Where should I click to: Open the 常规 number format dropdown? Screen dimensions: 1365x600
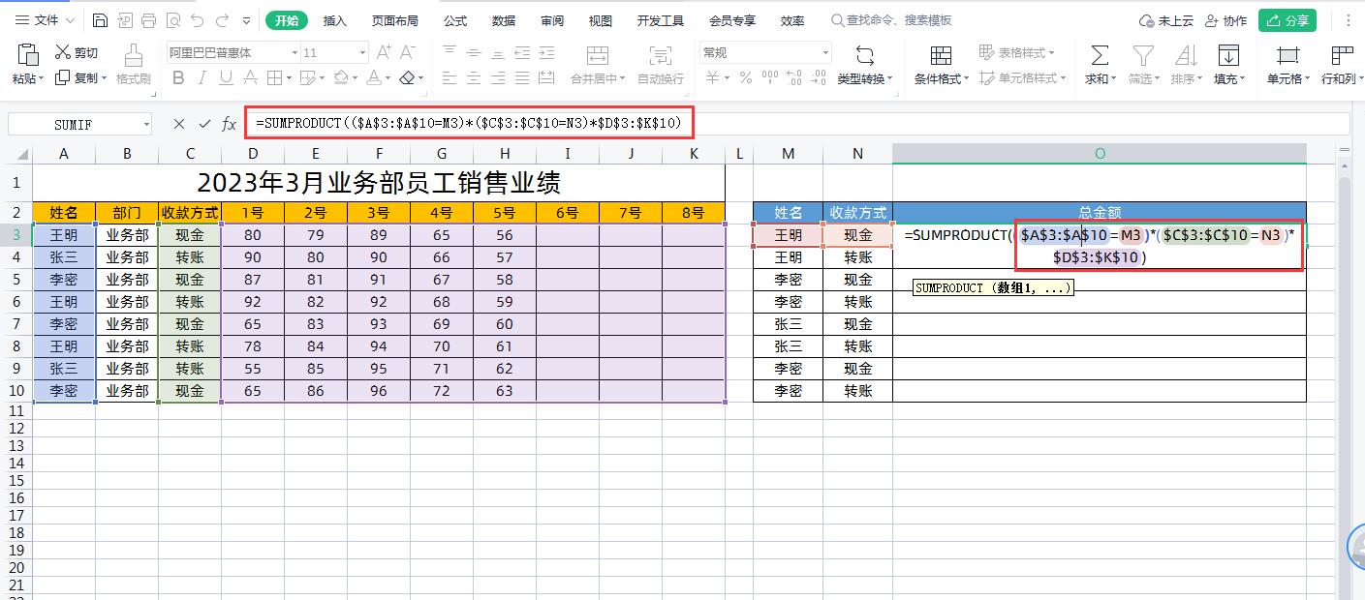coord(826,51)
